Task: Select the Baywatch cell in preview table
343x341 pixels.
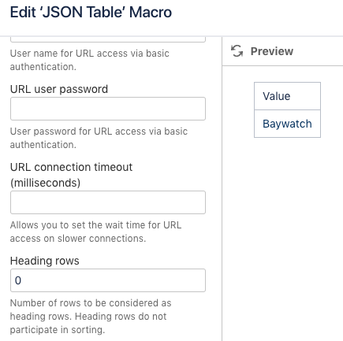Action: tap(287, 124)
